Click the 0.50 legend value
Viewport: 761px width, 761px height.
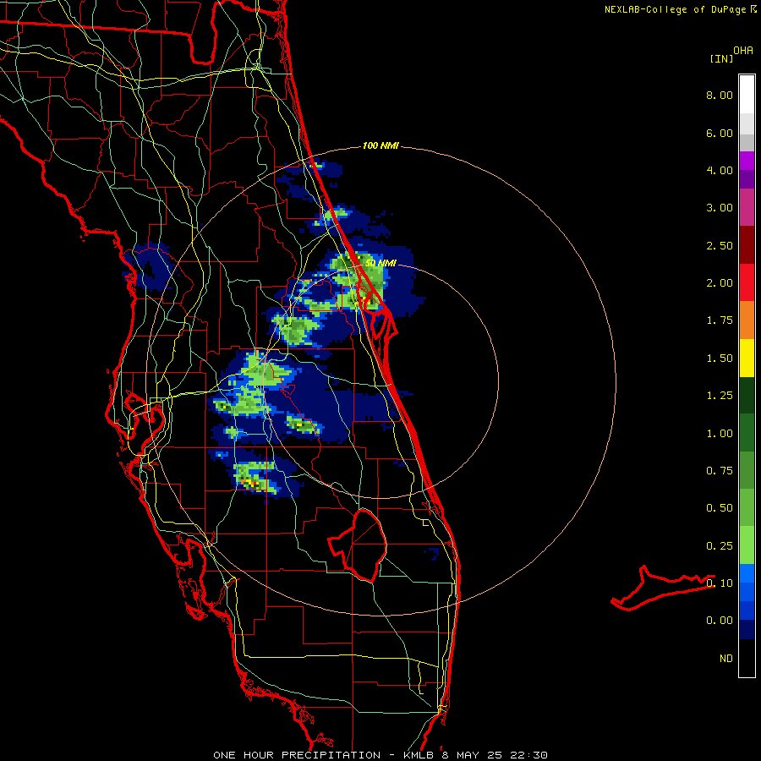click(x=720, y=508)
